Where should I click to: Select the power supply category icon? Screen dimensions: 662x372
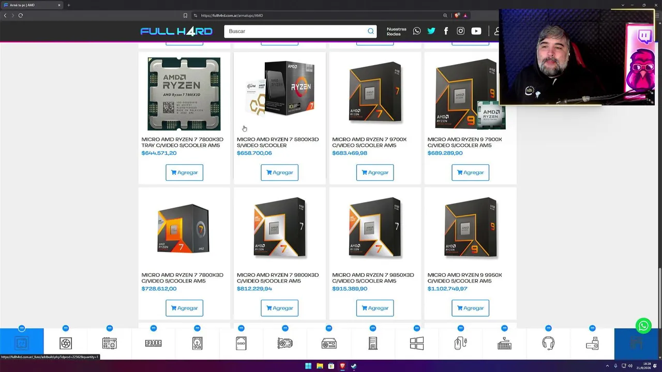click(x=329, y=343)
